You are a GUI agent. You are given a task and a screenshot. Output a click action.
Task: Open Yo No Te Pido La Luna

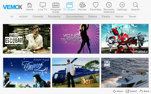click(76, 39)
